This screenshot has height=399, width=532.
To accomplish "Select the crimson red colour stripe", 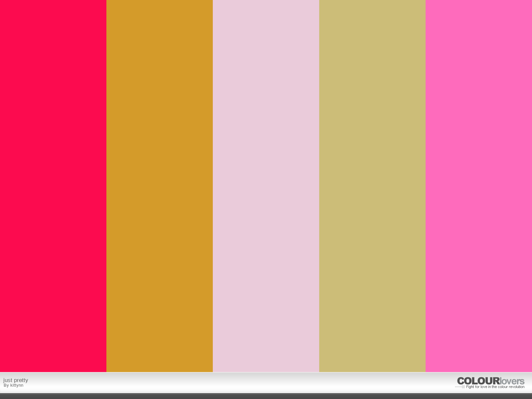I will point(53,186).
